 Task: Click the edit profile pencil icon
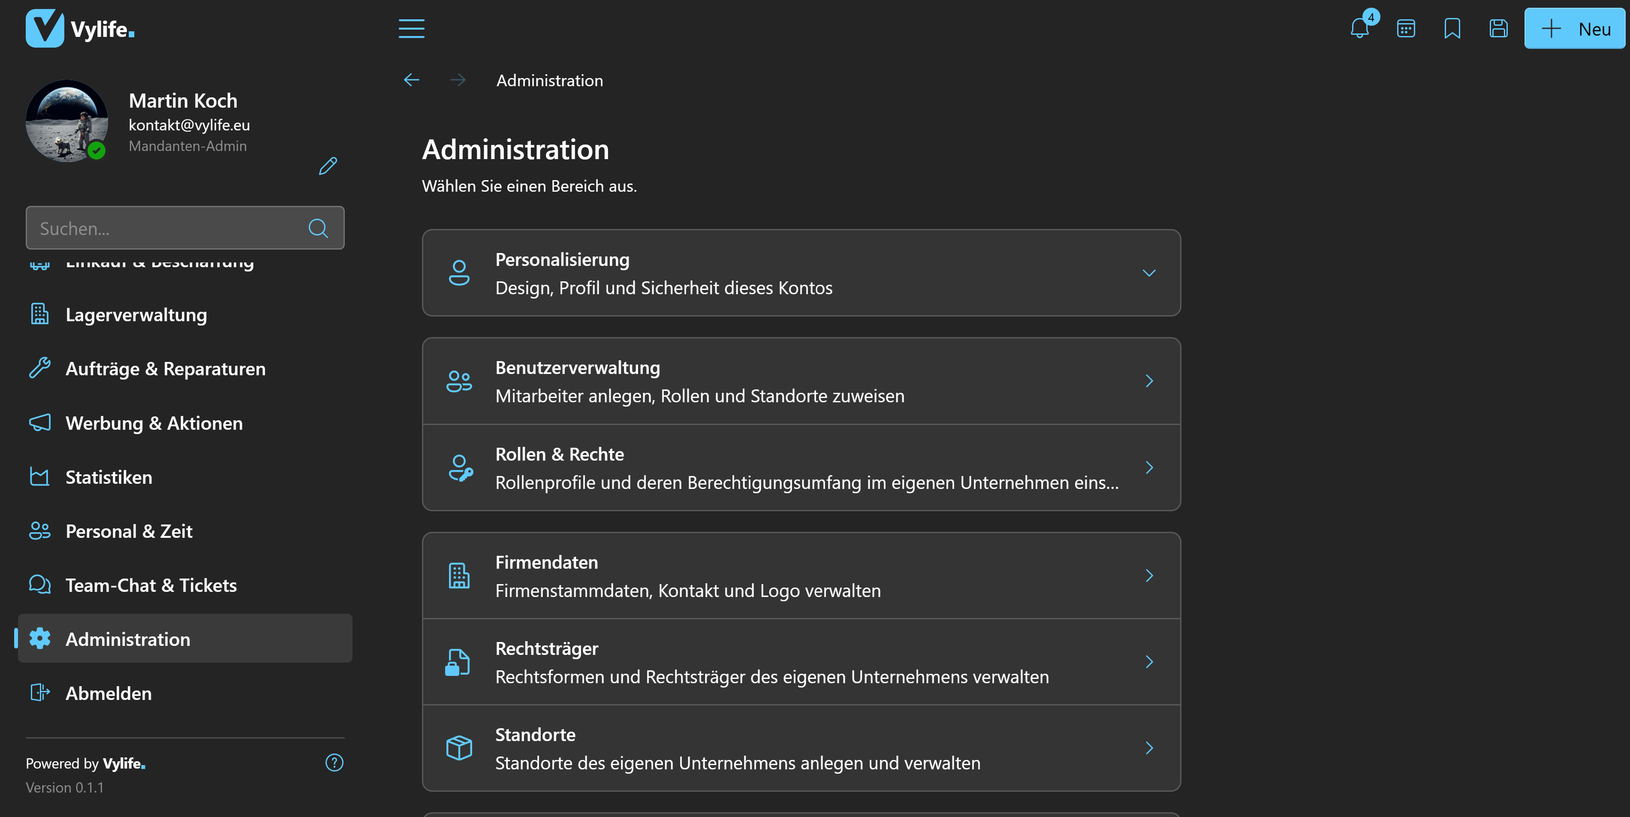coord(328,166)
